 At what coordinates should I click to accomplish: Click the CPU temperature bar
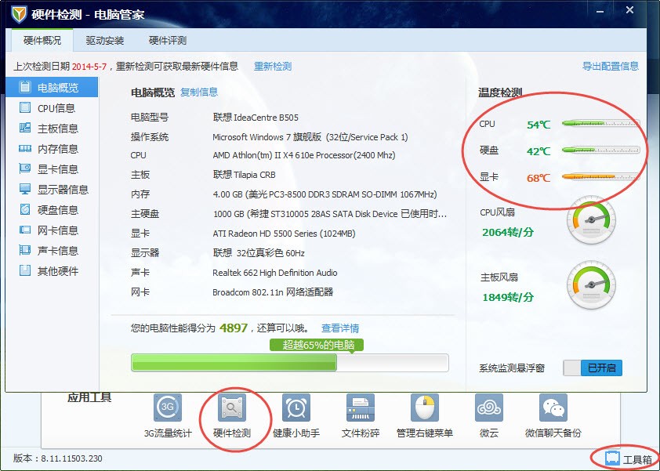click(x=600, y=124)
